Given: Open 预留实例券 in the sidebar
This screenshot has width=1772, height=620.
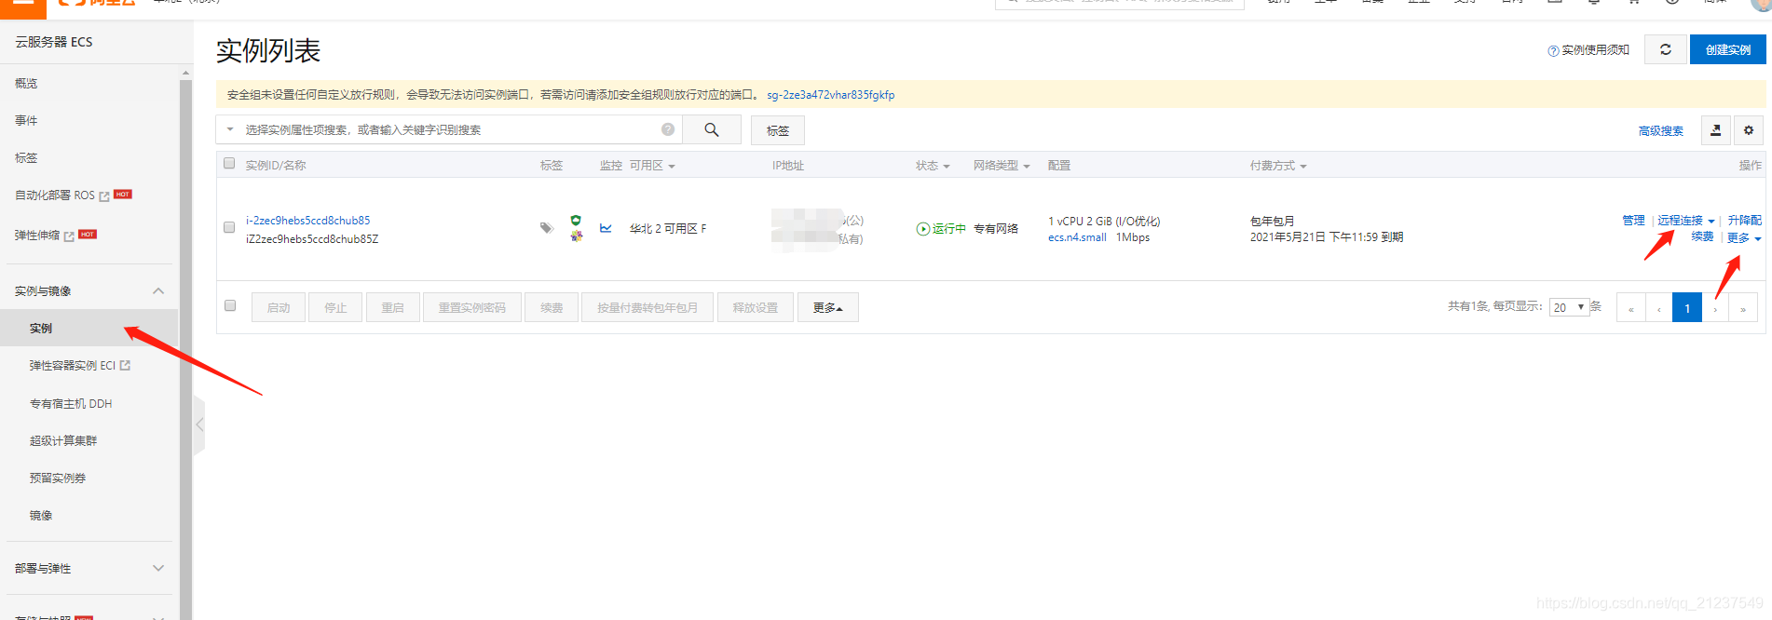Looking at the screenshot, I should (58, 478).
